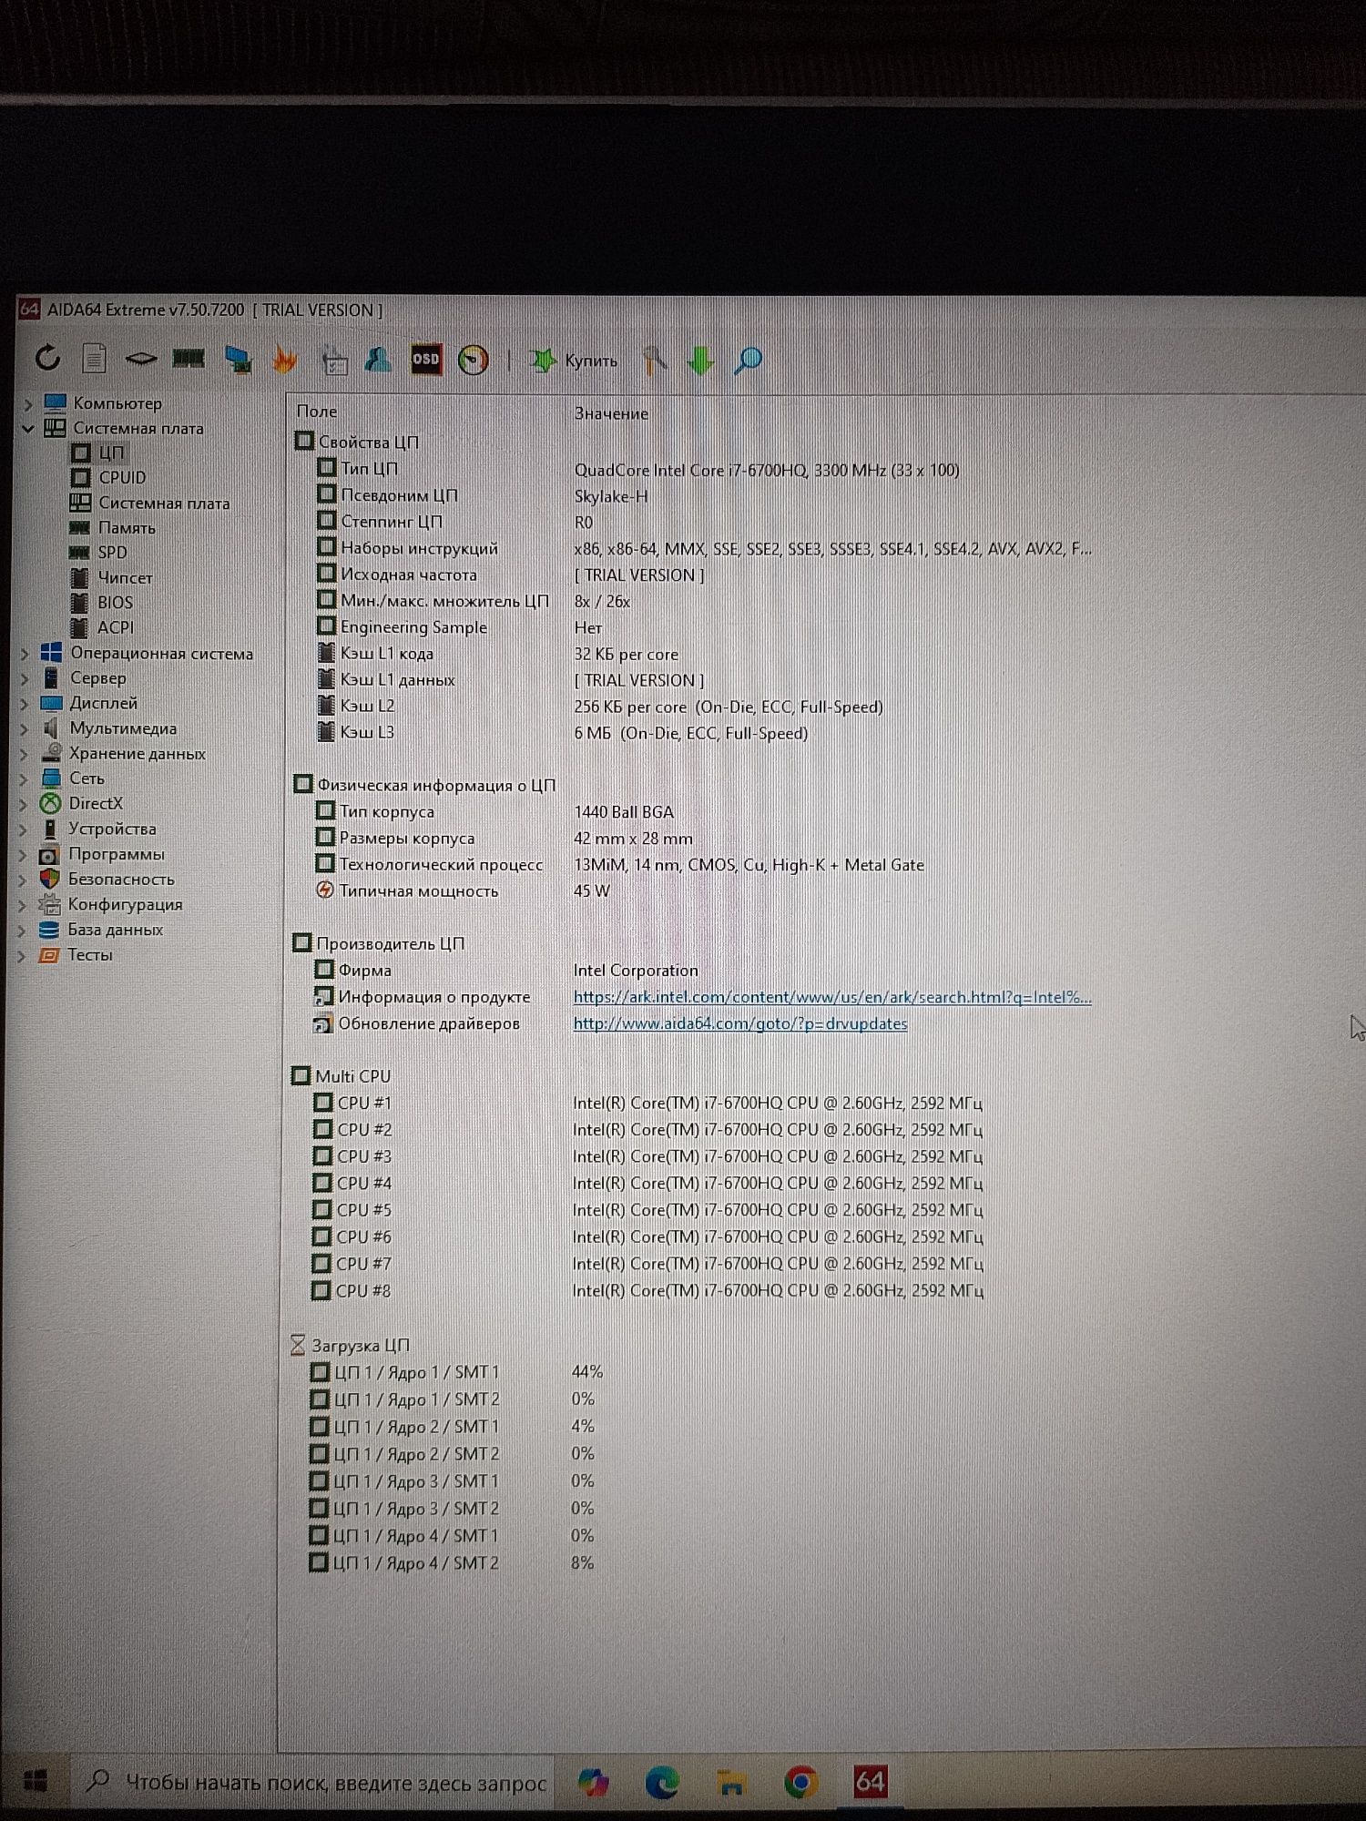Select ЦП item in tree
Viewport: 1366px width, 1821px height.
pyautogui.click(x=111, y=453)
